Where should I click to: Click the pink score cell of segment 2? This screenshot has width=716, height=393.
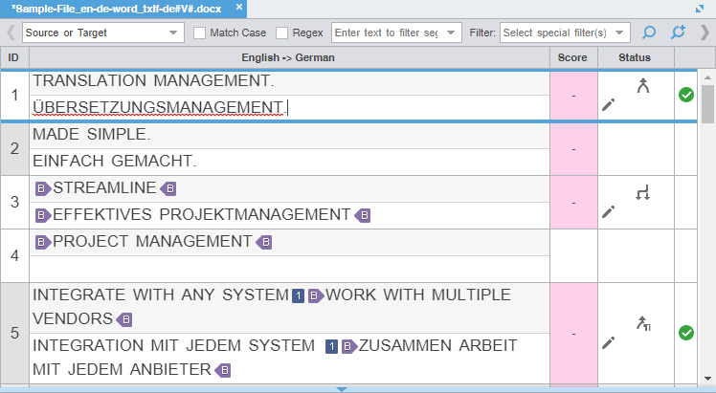[x=573, y=148]
